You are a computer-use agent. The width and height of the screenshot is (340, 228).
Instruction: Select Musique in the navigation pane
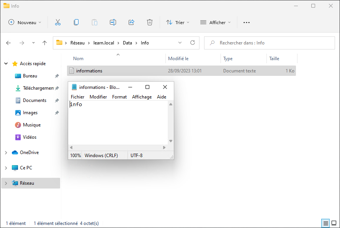pyautogui.click(x=32, y=125)
